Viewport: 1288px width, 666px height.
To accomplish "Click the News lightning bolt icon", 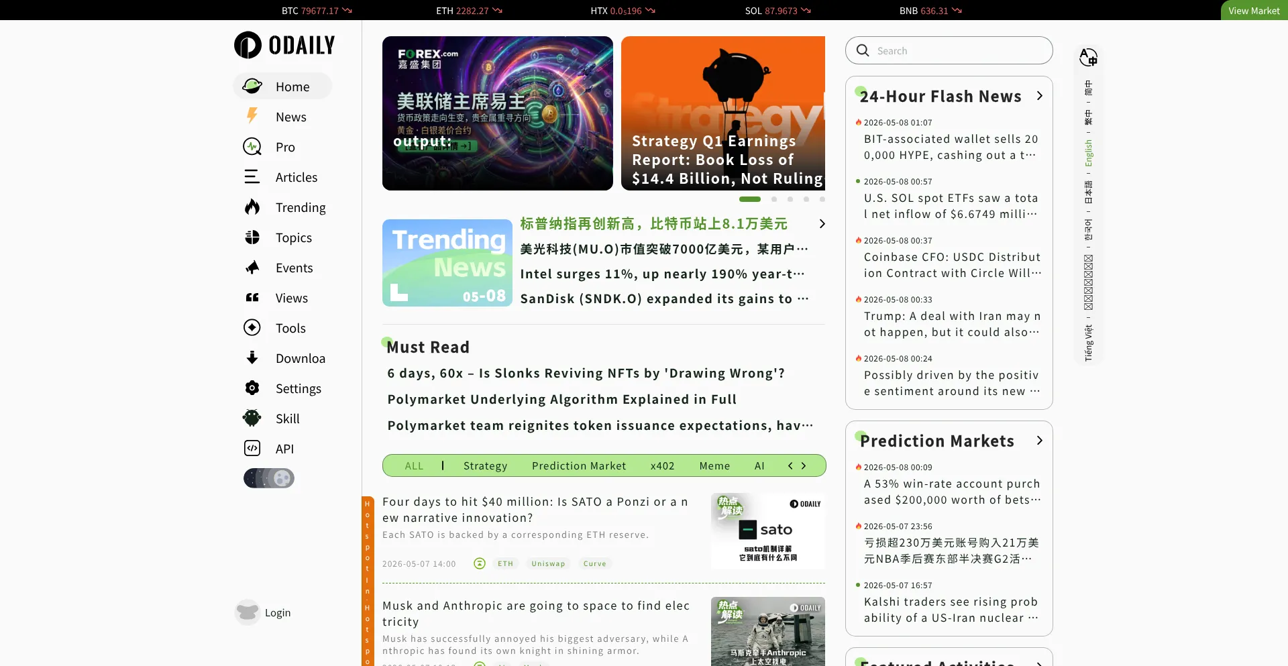I will (x=252, y=116).
